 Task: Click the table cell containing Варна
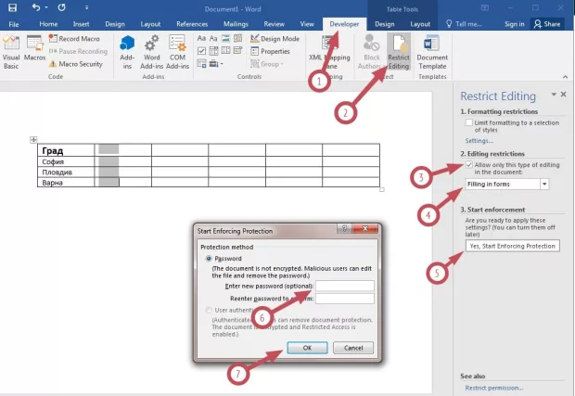coord(66,182)
